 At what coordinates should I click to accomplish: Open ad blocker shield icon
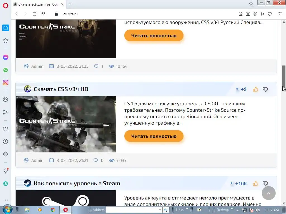[x=255, y=14]
